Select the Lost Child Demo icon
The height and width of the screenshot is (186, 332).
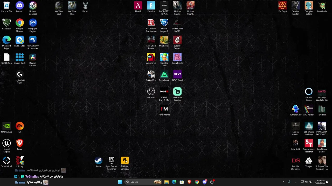pos(151,43)
